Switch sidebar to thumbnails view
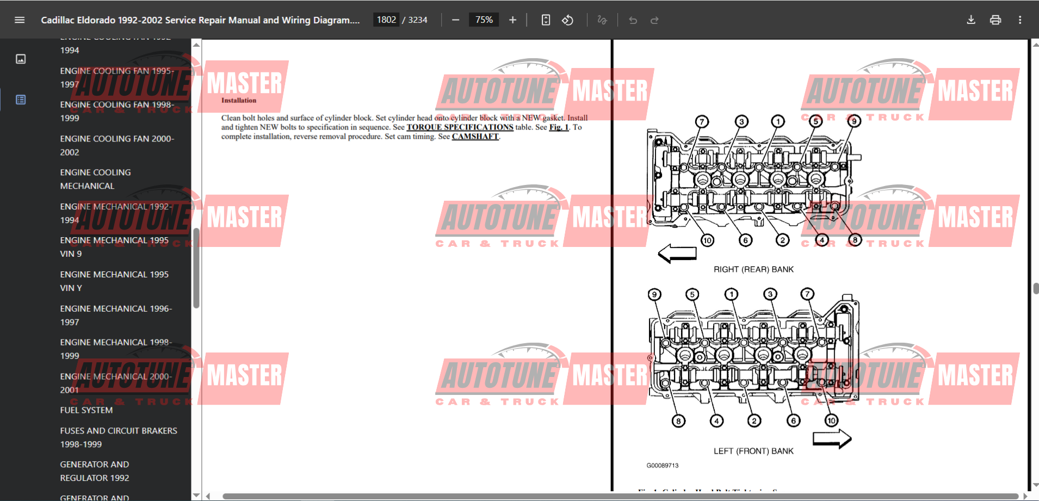 pyautogui.click(x=21, y=59)
